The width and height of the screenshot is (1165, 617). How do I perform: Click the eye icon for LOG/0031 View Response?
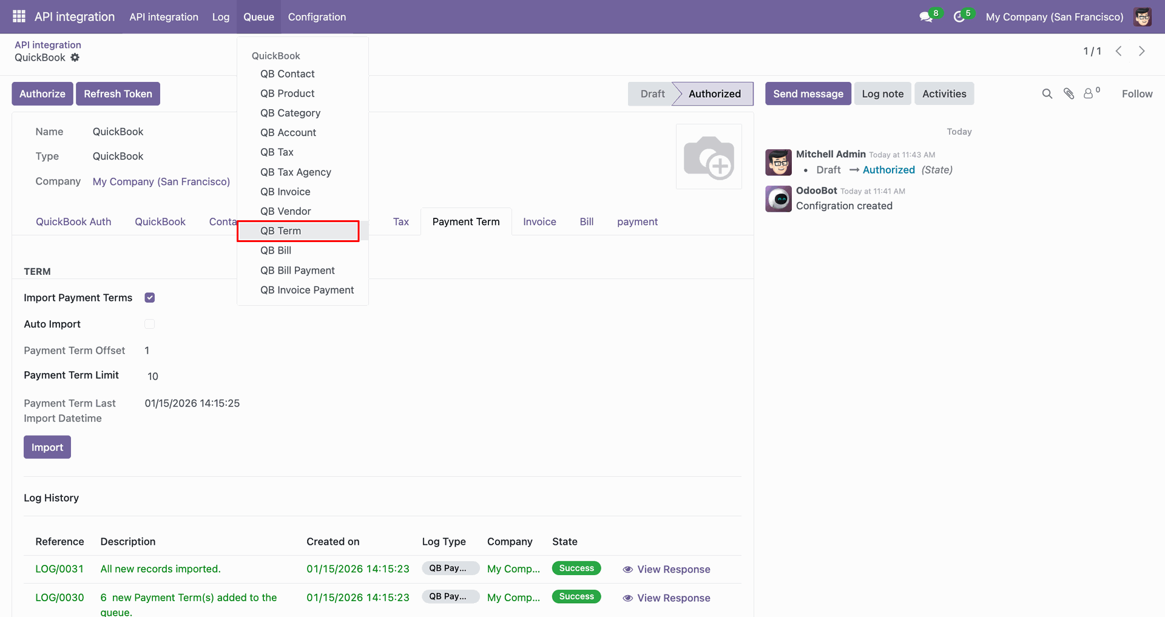[x=628, y=569]
